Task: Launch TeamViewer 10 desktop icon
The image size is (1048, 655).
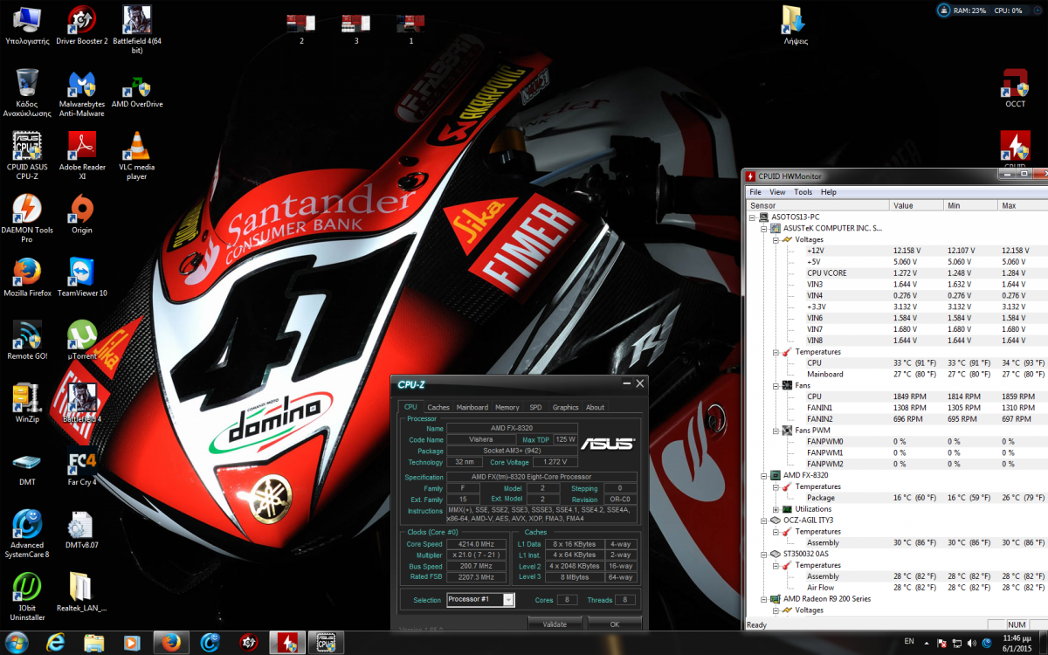Action: click(82, 277)
